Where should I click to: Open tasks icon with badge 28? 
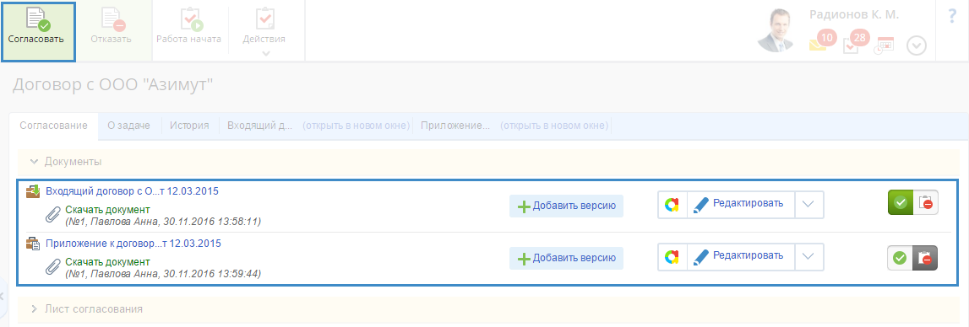[855, 42]
